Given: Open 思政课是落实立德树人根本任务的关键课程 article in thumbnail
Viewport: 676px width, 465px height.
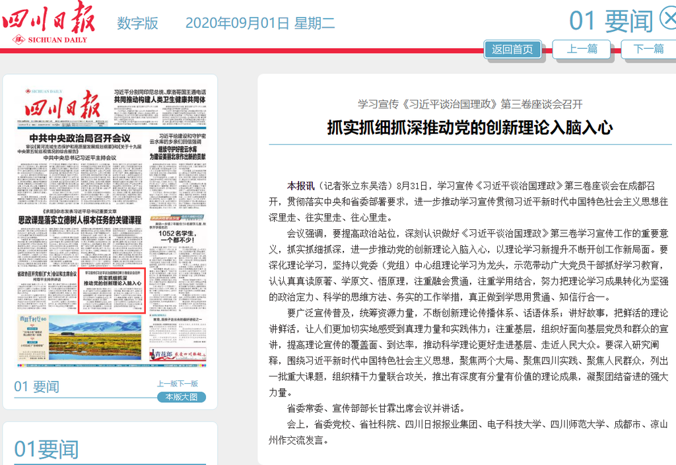Looking at the screenshot, I should pyautogui.click(x=80, y=219).
